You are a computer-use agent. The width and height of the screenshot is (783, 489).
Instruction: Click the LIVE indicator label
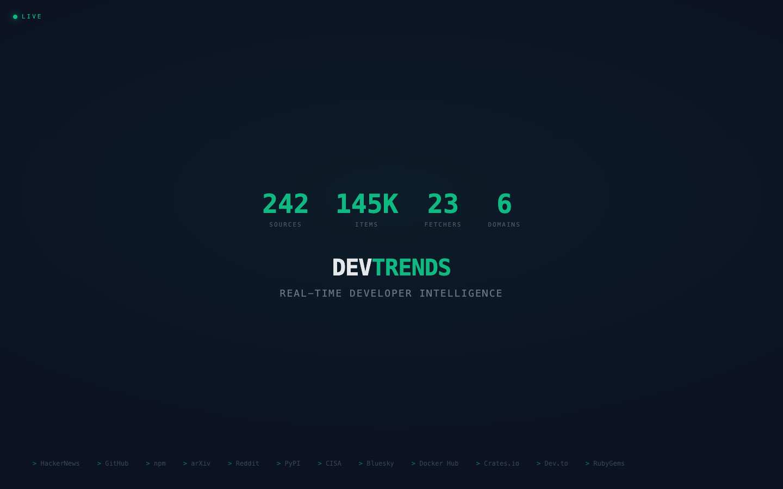click(32, 17)
